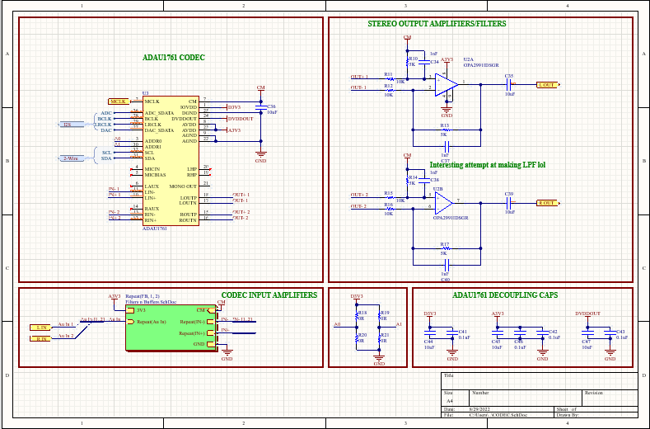Select feedback capacitor C40
The image size is (650, 429).
(x=446, y=265)
